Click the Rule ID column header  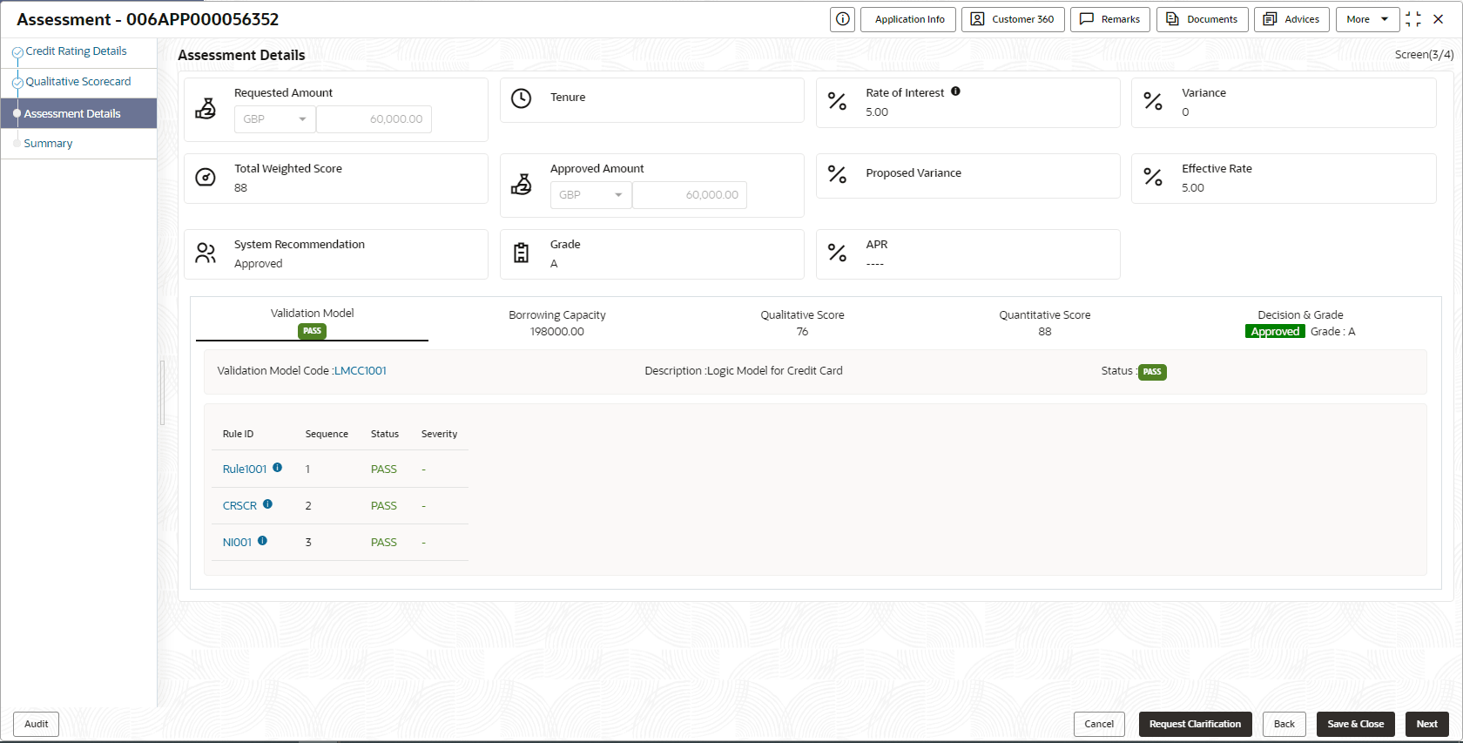pos(238,434)
